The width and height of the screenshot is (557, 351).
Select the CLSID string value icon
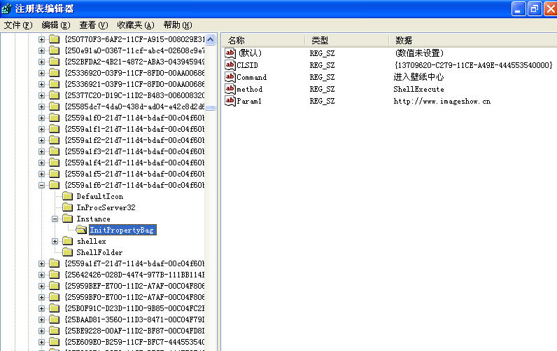[x=230, y=65]
